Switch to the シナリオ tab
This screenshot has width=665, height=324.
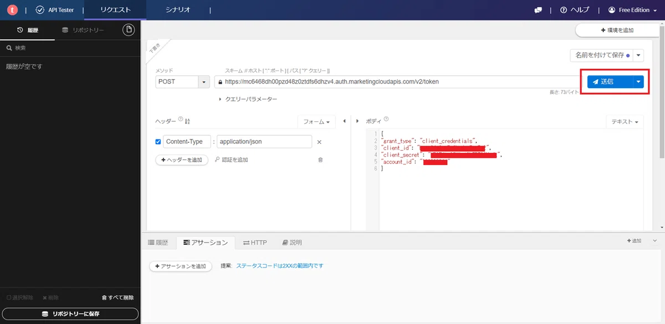point(178,10)
